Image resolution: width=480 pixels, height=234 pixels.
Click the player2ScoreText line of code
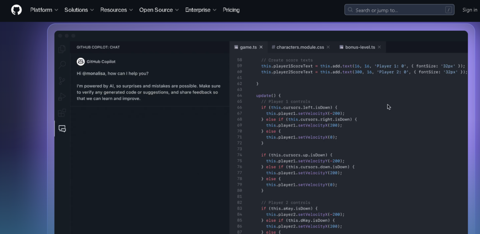pos(364,72)
